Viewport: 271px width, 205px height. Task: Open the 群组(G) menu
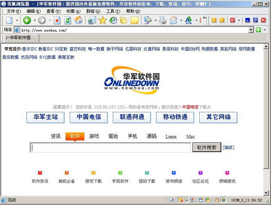click(93, 11)
